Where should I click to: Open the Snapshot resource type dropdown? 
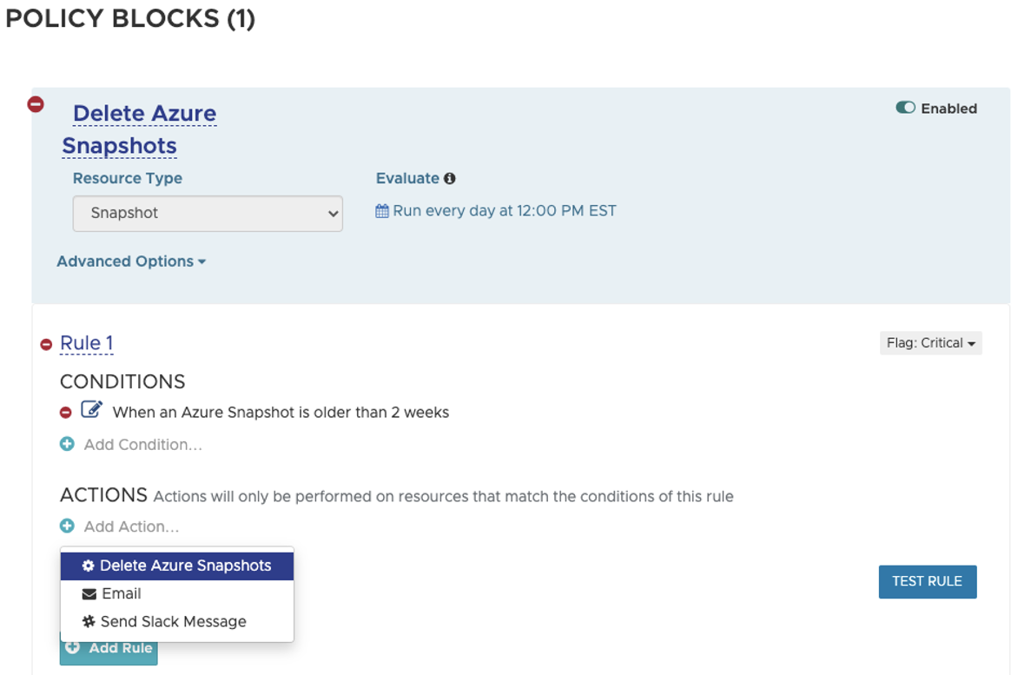207,213
